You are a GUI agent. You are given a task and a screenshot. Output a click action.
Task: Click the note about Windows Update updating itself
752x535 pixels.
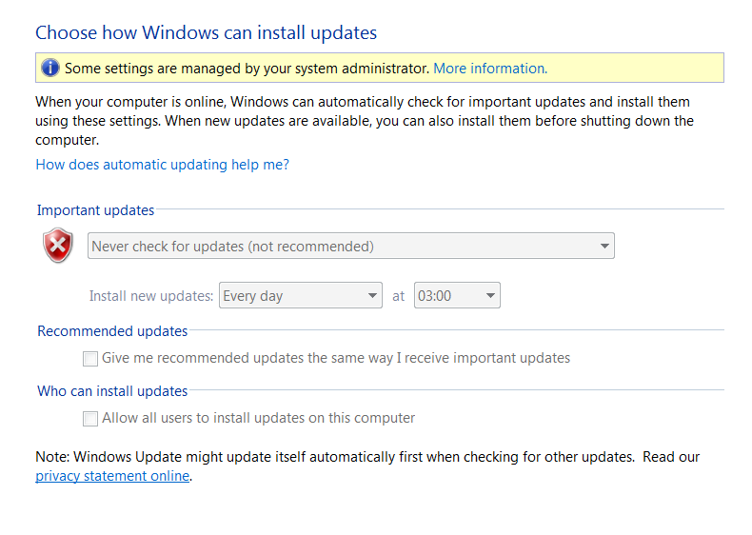click(x=335, y=457)
